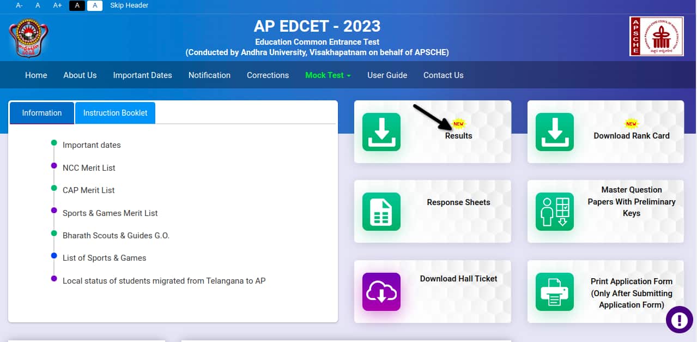The height and width of the screenshot is (342, 697).
Task: Click the green Results download icon
Action: [381, 132]
